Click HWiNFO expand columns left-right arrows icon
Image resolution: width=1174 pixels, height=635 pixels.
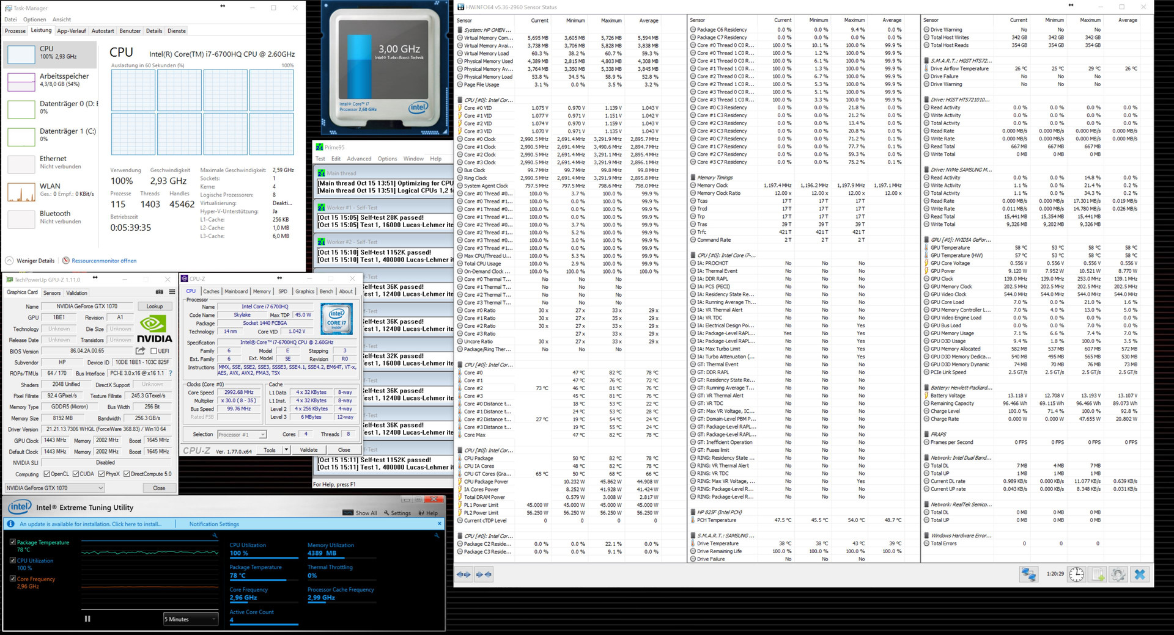coord(464,574)
